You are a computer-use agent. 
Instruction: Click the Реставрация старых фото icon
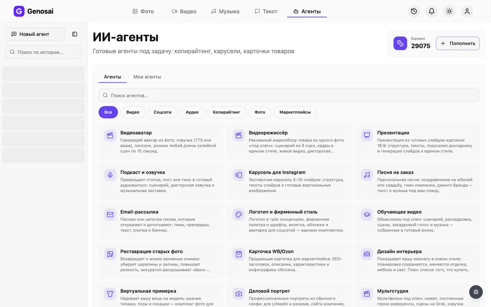click(110, 254)
